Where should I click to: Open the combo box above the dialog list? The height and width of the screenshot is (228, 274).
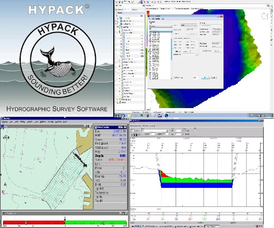pos(161,26)
